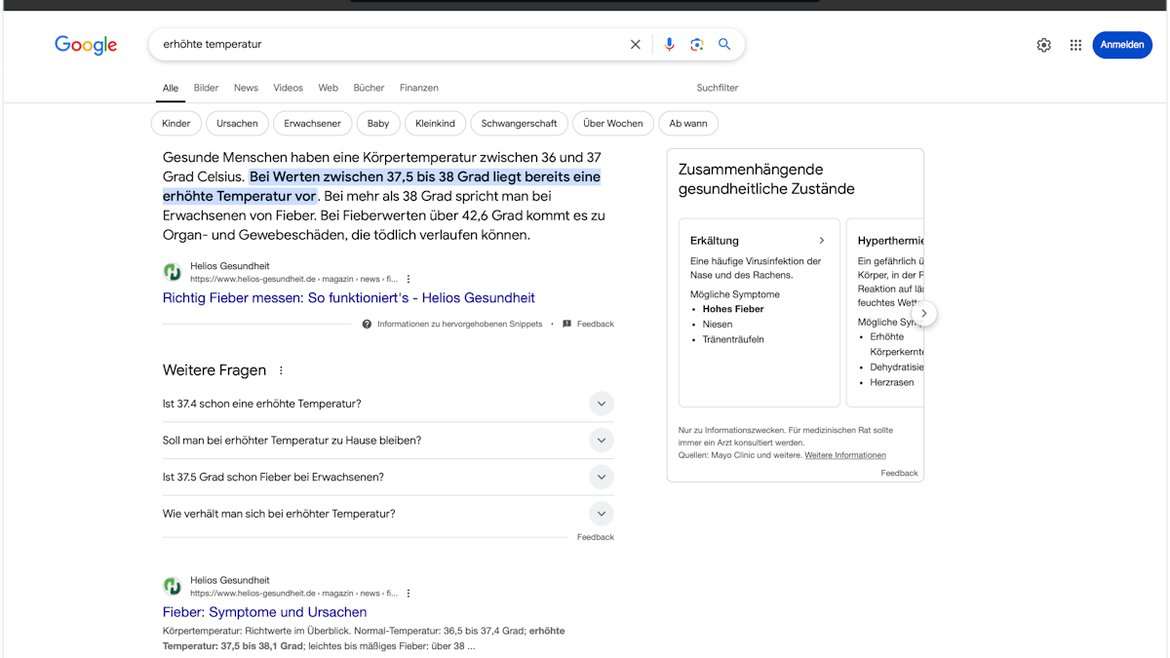Select the Ursachen filter chip
Image resolution: width=1170 pixels, height=658 pixels.
coord(237,123)
